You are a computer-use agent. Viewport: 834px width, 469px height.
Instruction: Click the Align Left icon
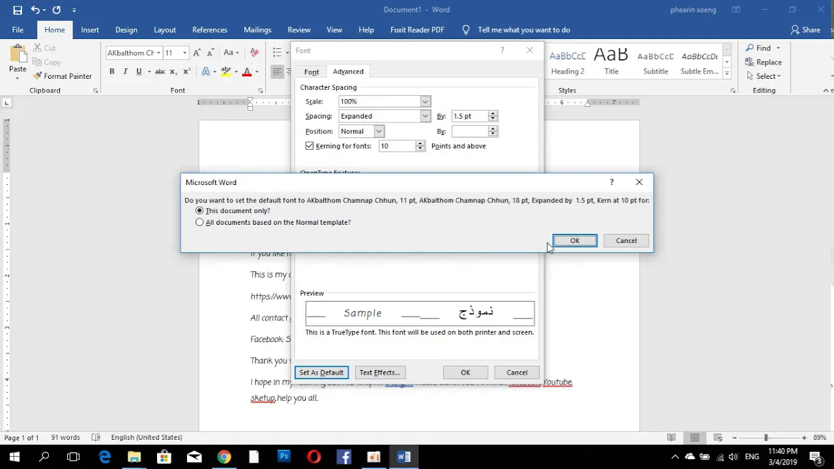pyautogui.click(x=277, y=72)
